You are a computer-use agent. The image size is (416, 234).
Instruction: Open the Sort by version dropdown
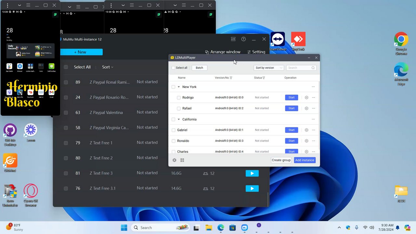tap(269, 68)
